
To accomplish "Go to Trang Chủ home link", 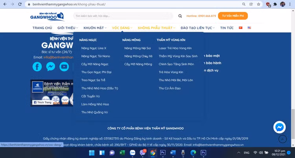I will click(x=42, y=28).
